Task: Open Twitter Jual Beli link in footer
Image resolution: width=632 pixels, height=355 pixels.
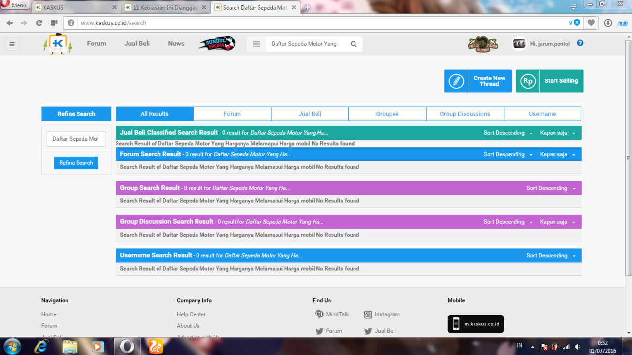Action: (380, 331)
